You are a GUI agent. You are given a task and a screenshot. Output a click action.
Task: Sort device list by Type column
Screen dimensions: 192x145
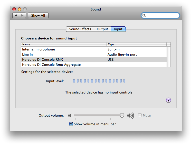(x=137, y=44)
